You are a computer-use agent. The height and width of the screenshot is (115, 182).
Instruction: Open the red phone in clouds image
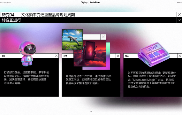[90, 53]
